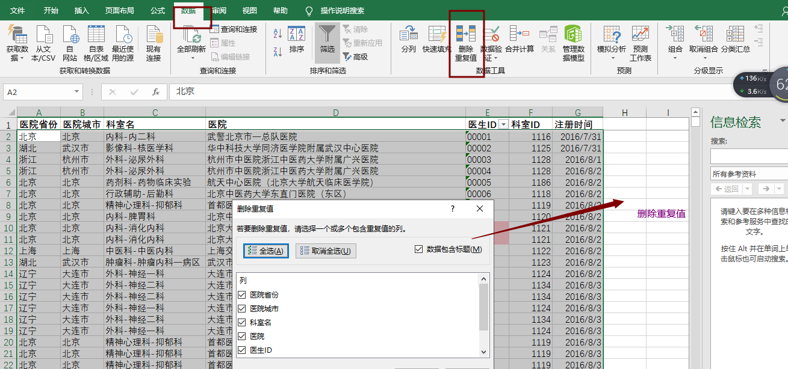
Task: Click the Get Data (获取数据) icon
Action: coord(17,34)
